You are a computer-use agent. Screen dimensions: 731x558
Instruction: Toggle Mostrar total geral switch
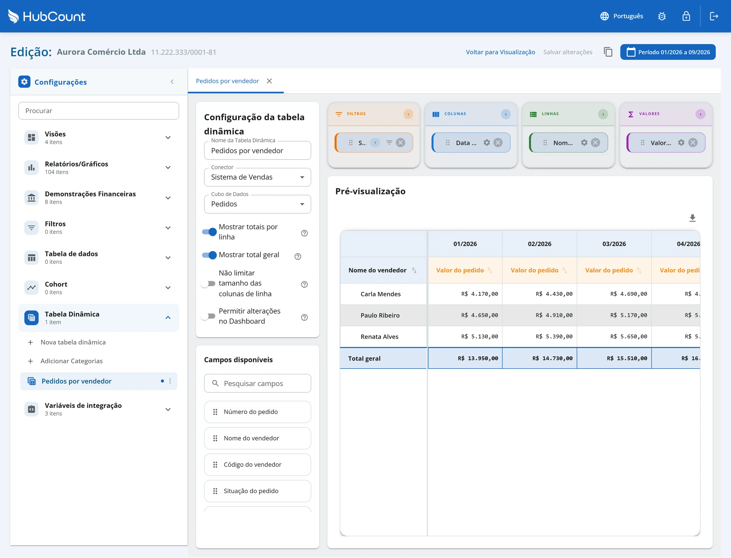[x=209, y=255]
